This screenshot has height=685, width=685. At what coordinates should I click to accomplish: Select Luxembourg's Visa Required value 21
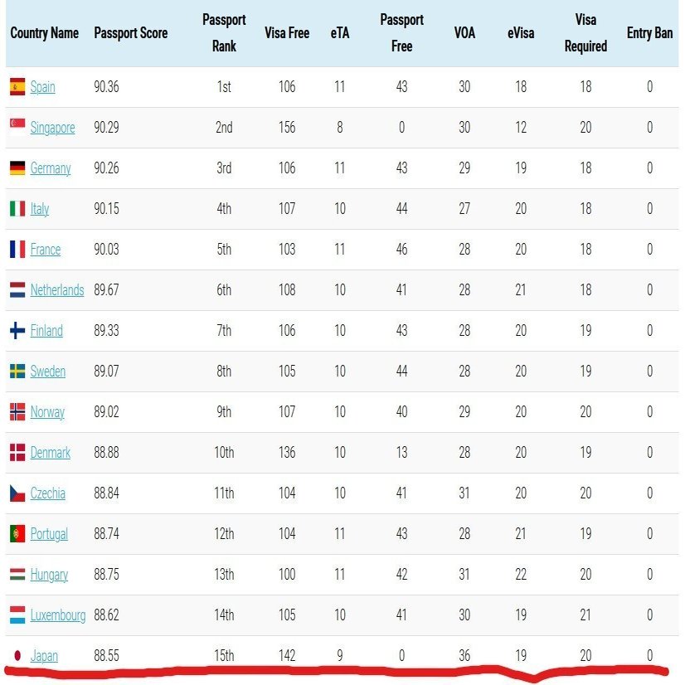(x=585, y=615)
